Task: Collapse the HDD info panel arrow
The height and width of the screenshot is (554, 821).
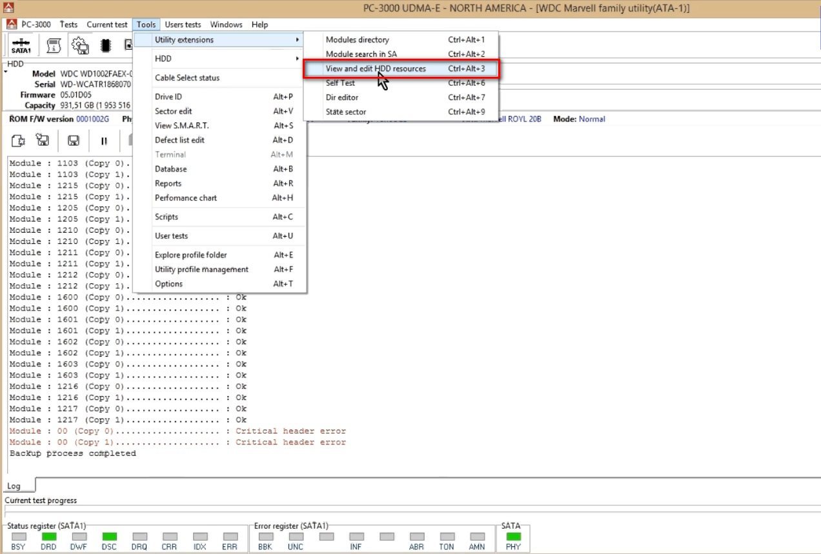Action: pos(6,72)
